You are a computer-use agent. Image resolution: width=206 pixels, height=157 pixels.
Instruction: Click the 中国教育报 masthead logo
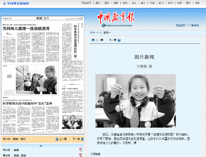[x=116, y=19]
